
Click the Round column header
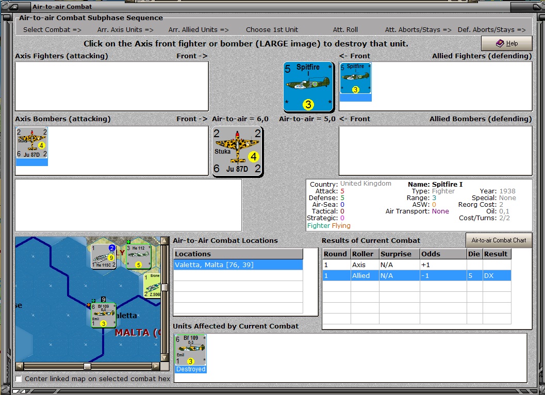(337, 254)
